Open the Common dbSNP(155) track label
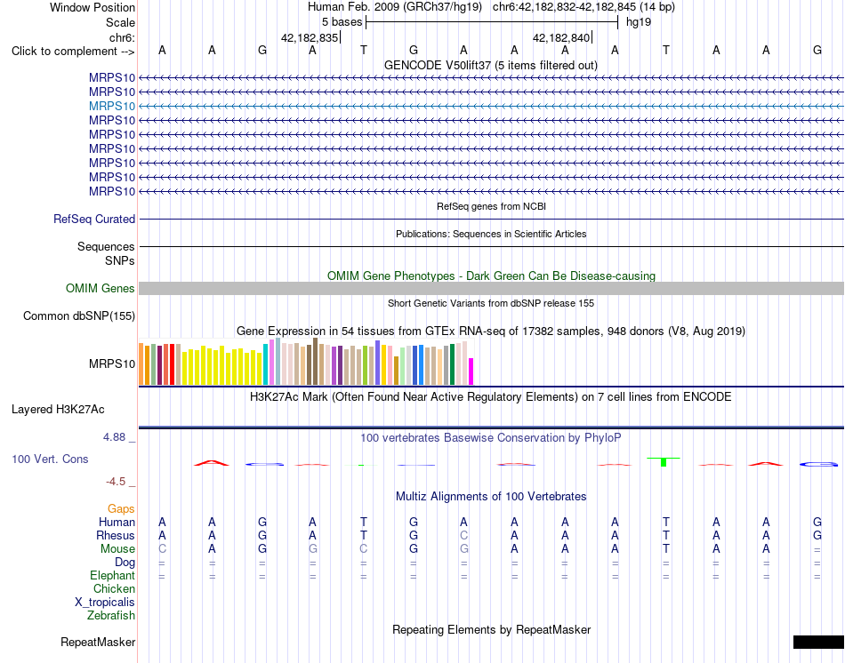The height and width of the screenshot is (663, 845). click(78, 316)
